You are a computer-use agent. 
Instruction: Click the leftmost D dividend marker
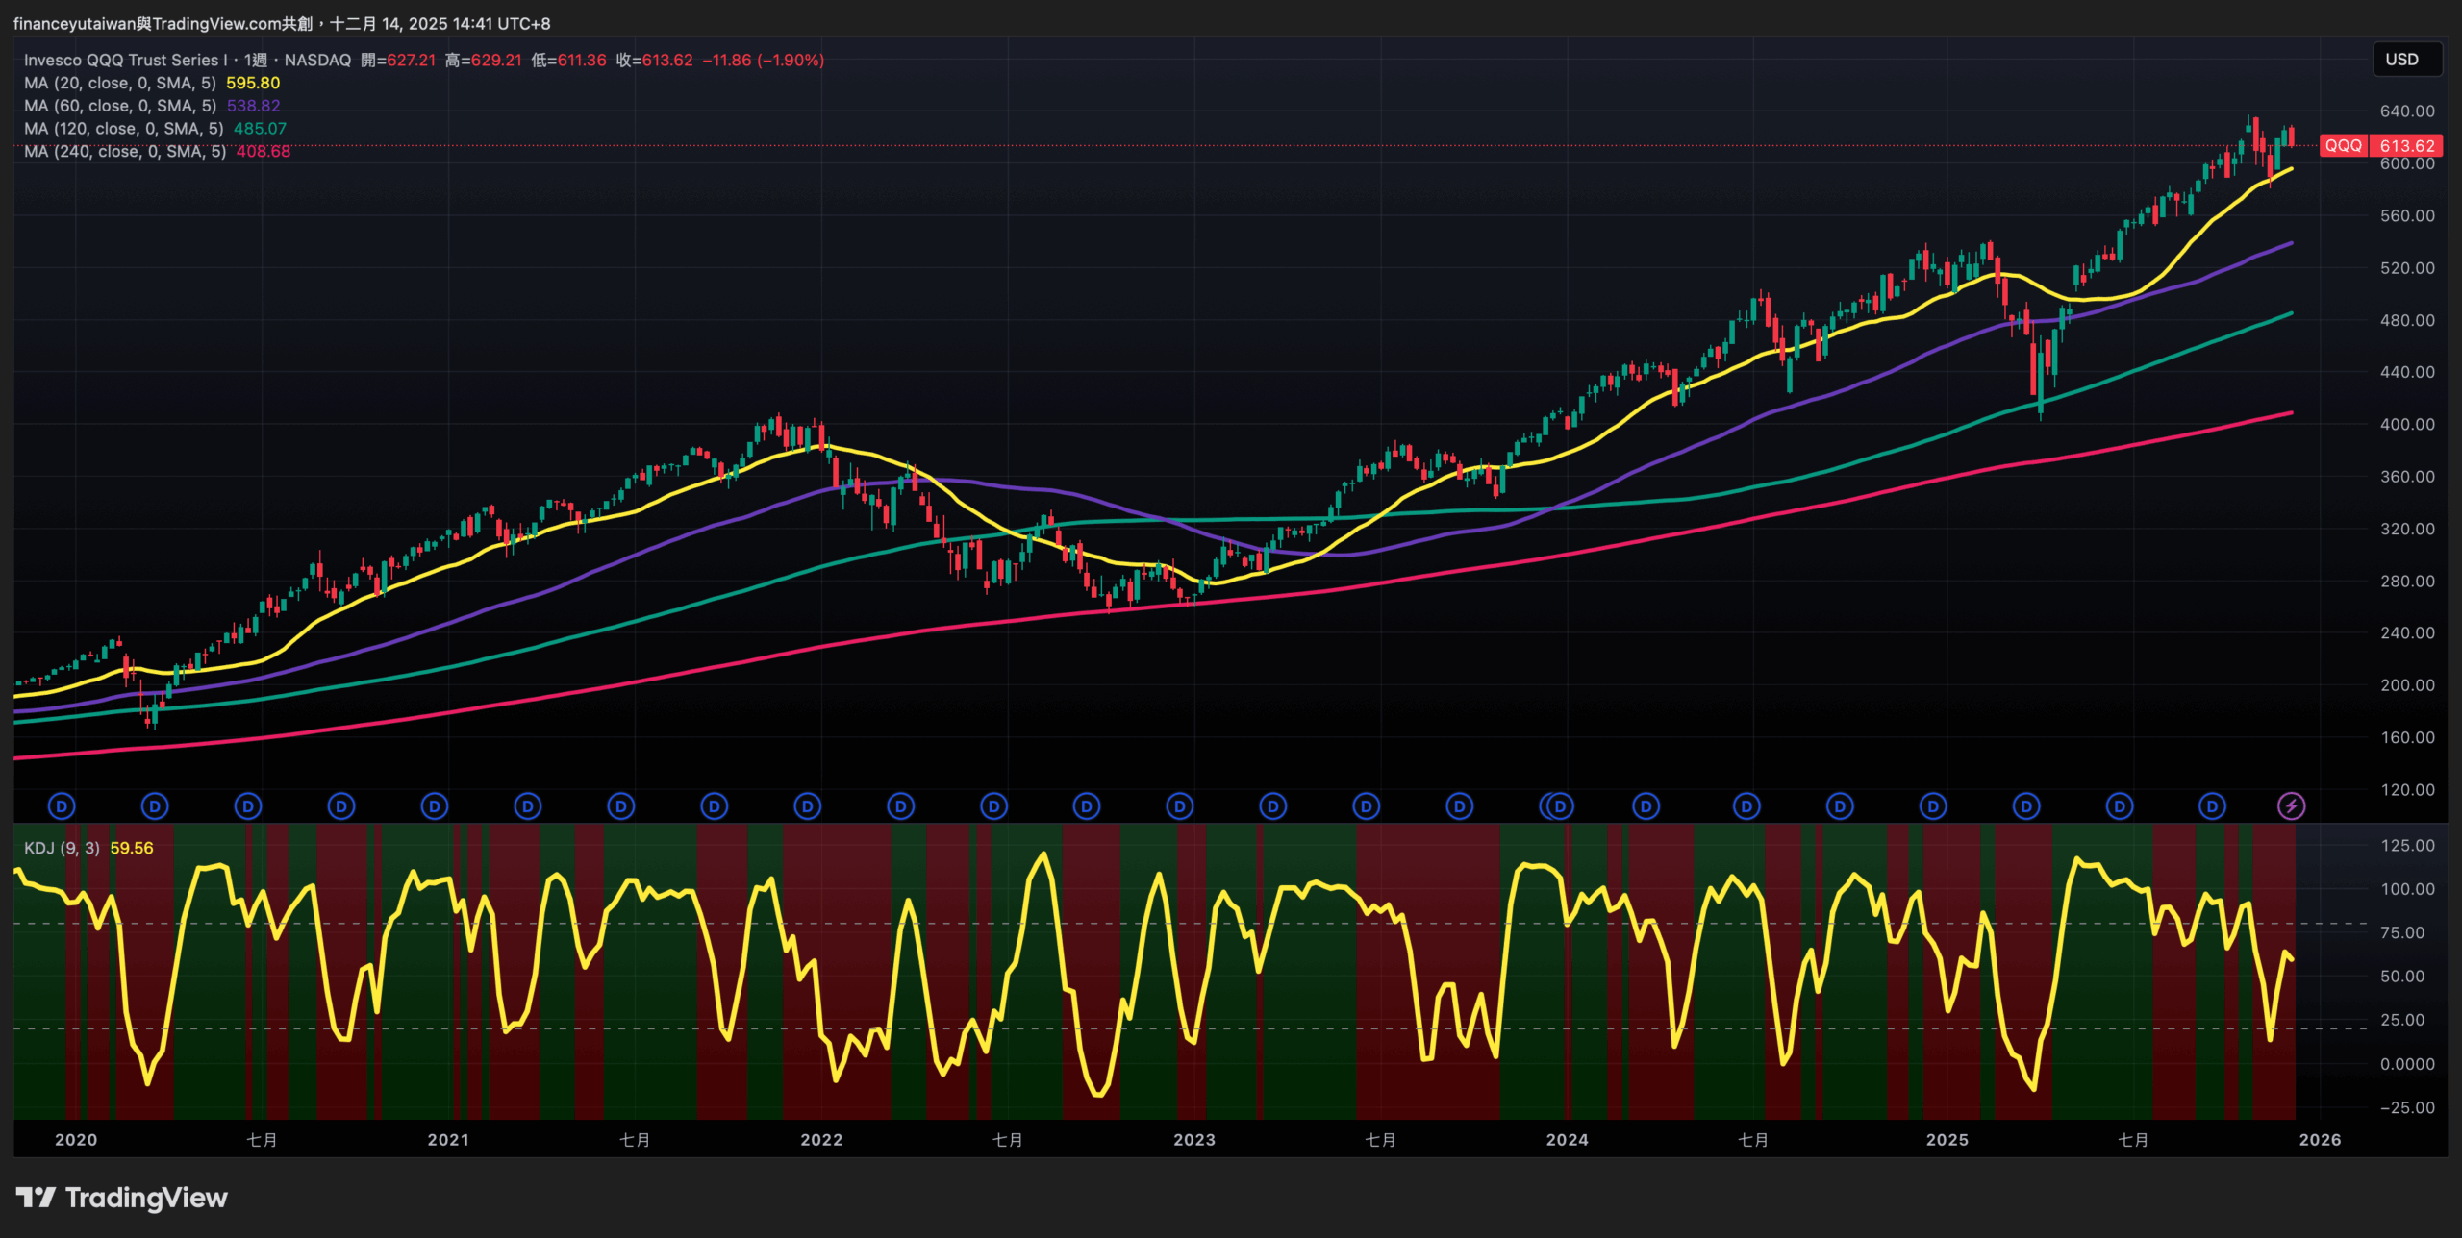(62, 806)
